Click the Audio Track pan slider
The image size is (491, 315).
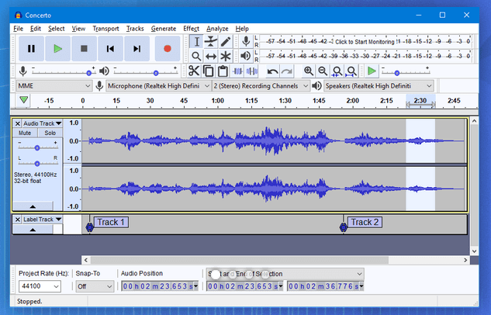point(36,162)
